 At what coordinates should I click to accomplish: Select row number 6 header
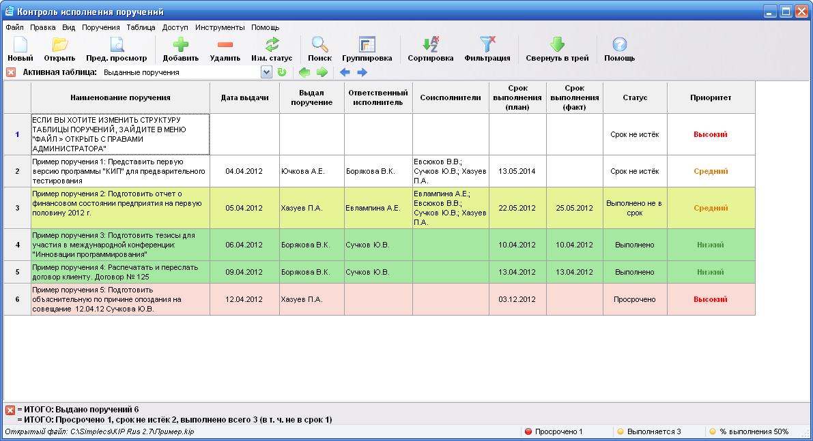(x=17, y=299)
